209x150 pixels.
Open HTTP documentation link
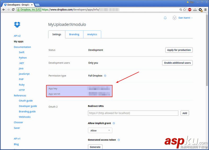coord(22,90)
